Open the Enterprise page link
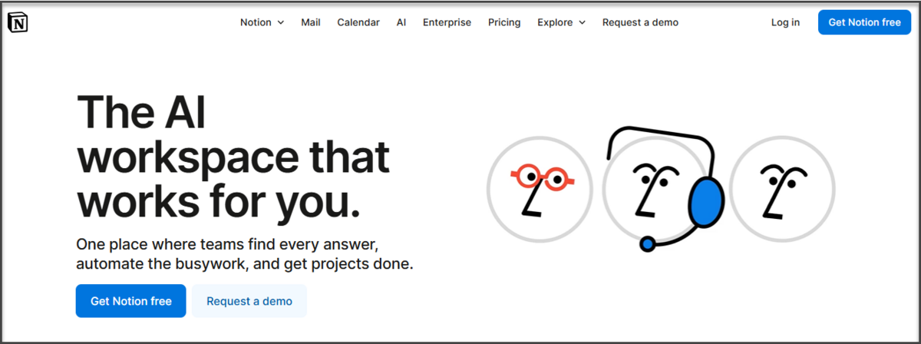This screenshot has width=921, height=344. pyautogui.click(x=447, y=22)
